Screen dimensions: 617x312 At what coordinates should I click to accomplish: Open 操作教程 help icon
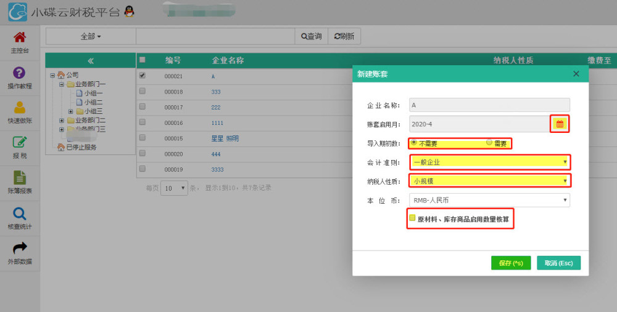tap(19, 73)
